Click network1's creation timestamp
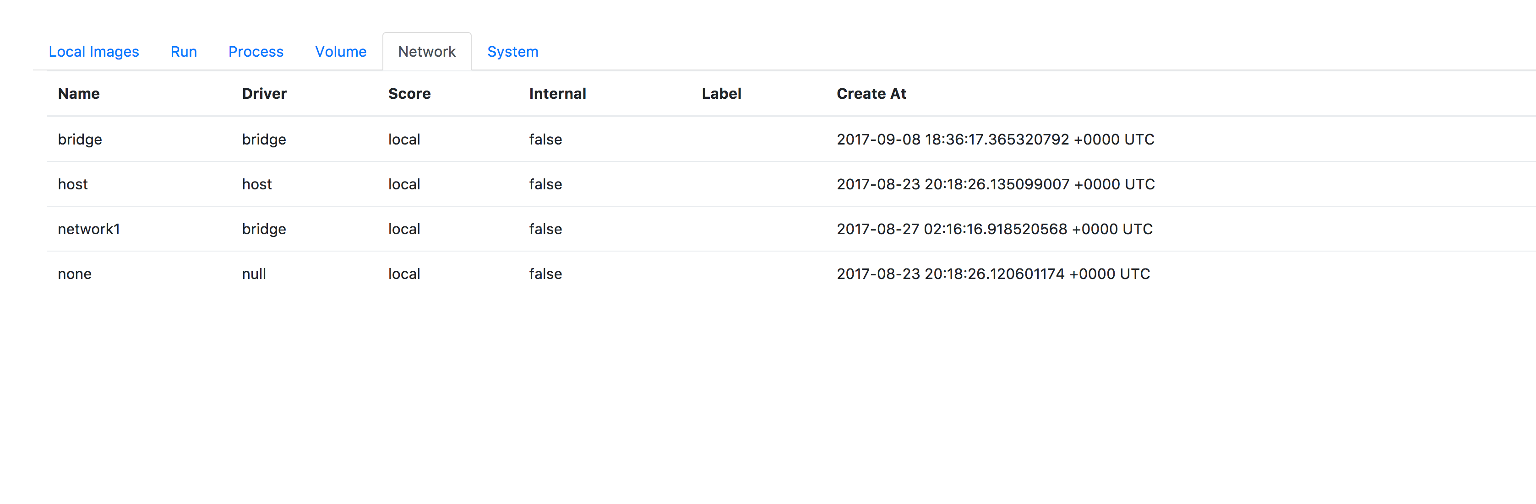This screenshot has width=1536, height=504. pos(994,229)
